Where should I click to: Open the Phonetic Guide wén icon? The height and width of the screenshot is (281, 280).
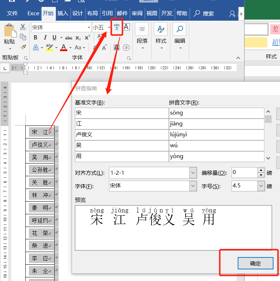click(116, 27)
